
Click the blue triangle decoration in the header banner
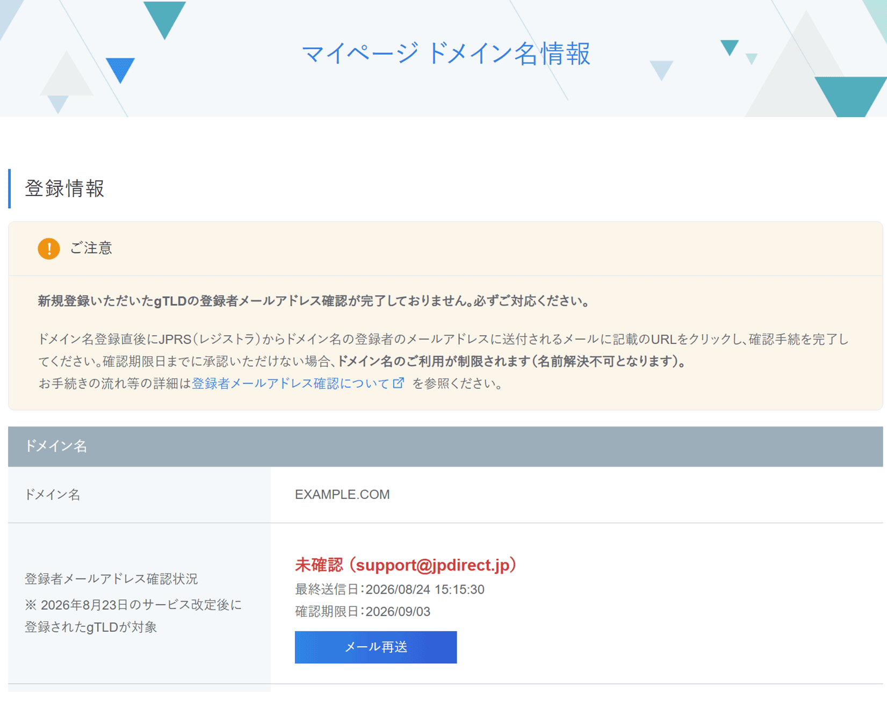tap(120, 70)
